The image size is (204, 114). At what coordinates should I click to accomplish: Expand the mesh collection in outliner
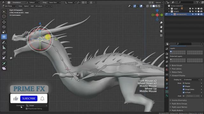tap(169, 9)
